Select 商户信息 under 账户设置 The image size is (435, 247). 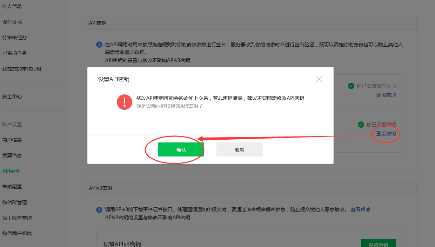click(12, 140)
